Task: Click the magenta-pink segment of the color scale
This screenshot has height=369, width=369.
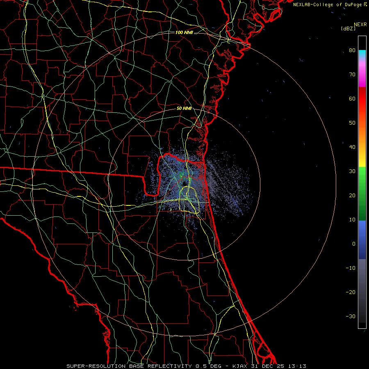Action: pyautogui.click(x=362, y=73)
